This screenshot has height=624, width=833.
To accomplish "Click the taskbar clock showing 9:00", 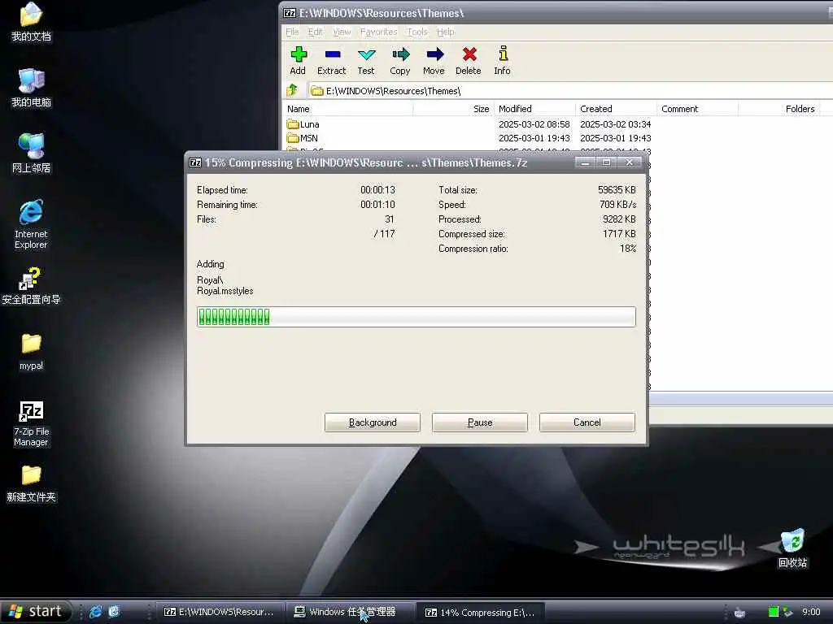I will (811, 613).
